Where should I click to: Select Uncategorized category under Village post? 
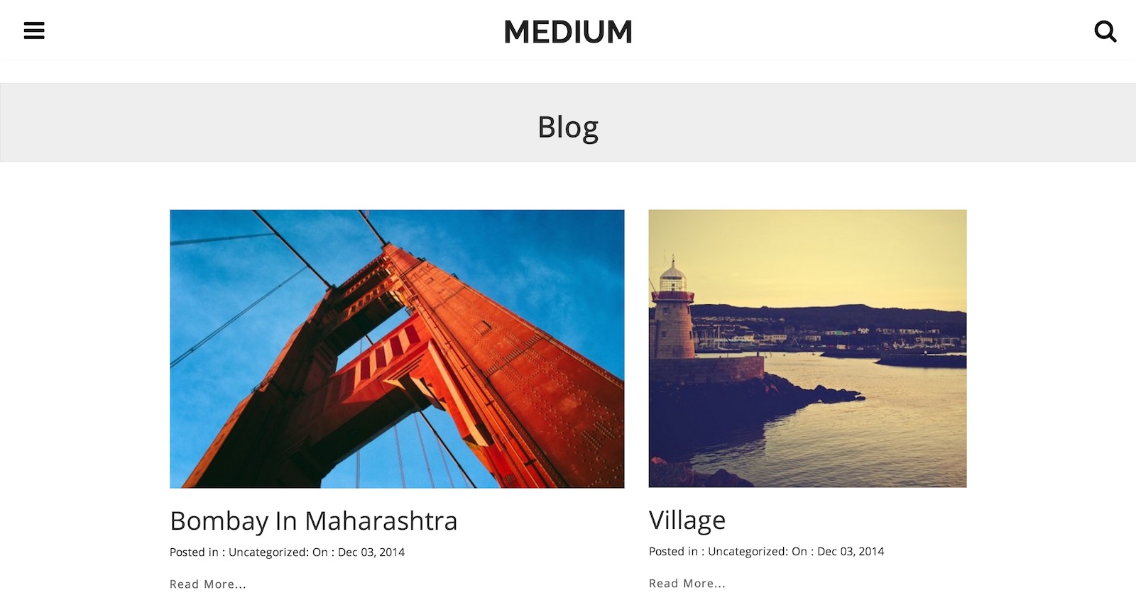[x=747, y=552]
